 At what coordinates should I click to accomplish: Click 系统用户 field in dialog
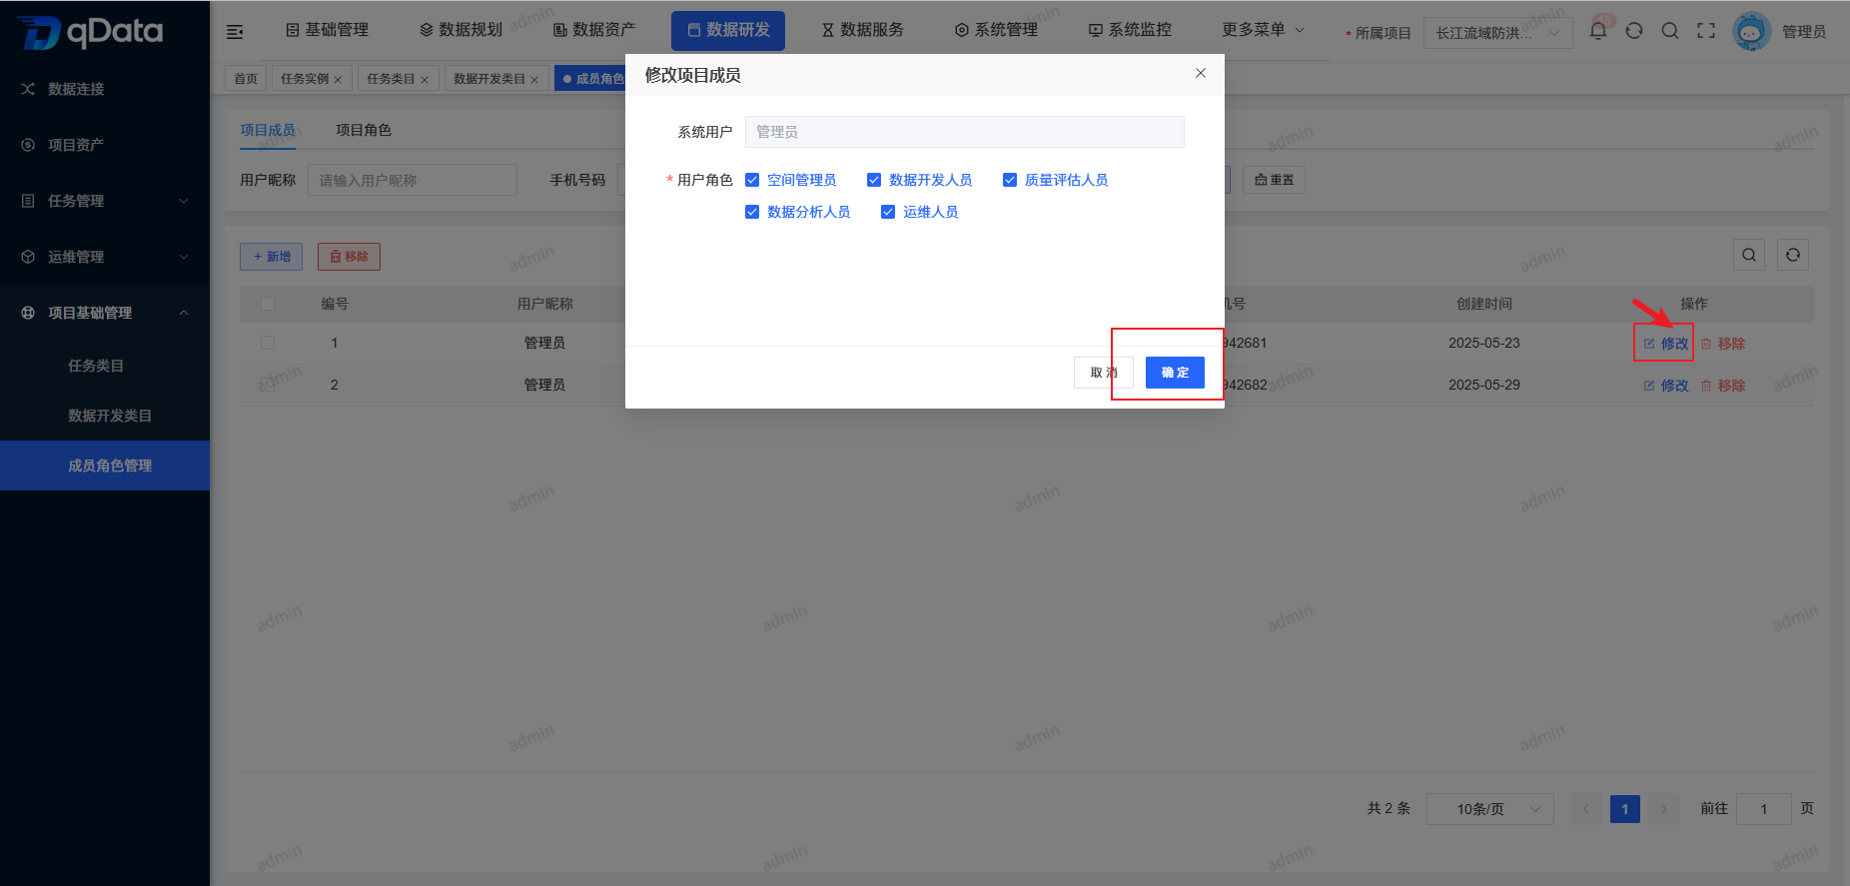pyautogui.click(x=965, y=132)
